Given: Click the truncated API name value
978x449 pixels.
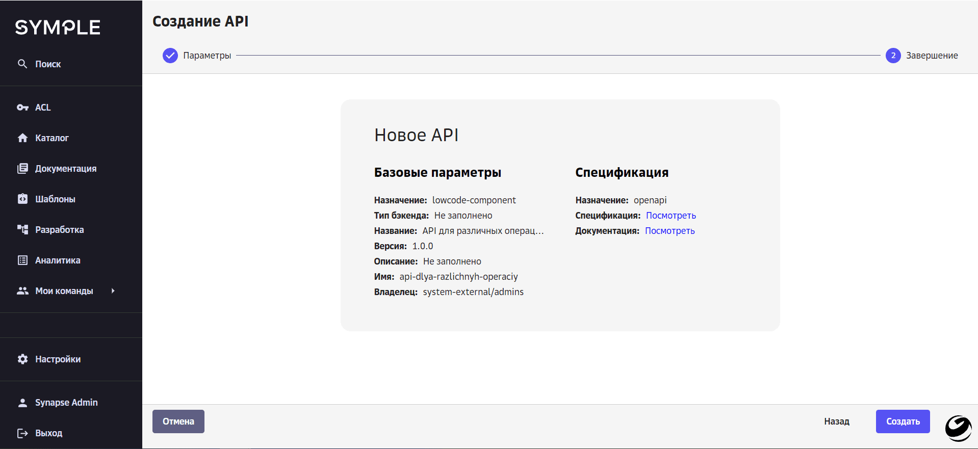Looking at the screenshot, I should coord(483,231).
